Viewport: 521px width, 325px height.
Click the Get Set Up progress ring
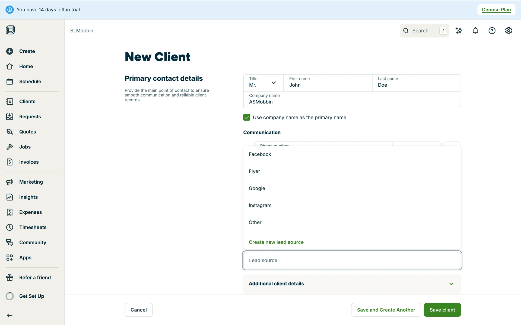[10, 296]
